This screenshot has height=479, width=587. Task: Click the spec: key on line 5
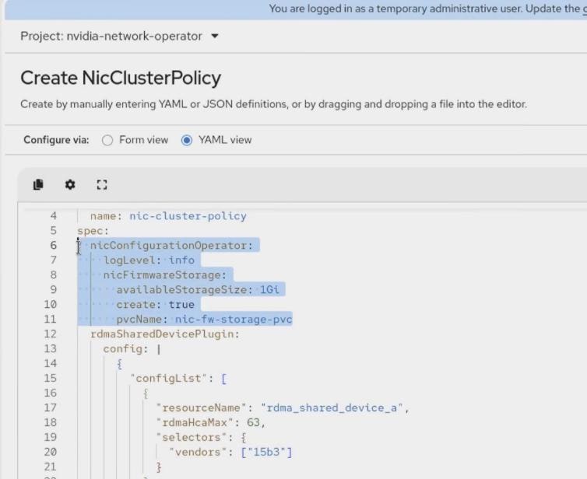pyautogui.click(x=93, y=231)
